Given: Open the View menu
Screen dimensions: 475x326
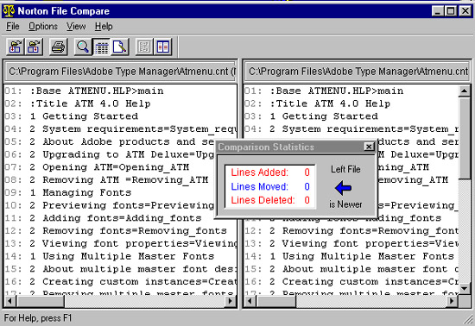Looking at the screenshot, I should [x=76, y=27].
